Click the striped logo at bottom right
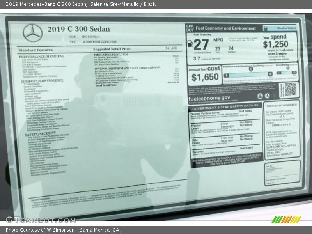 click(x=286, y=219)
